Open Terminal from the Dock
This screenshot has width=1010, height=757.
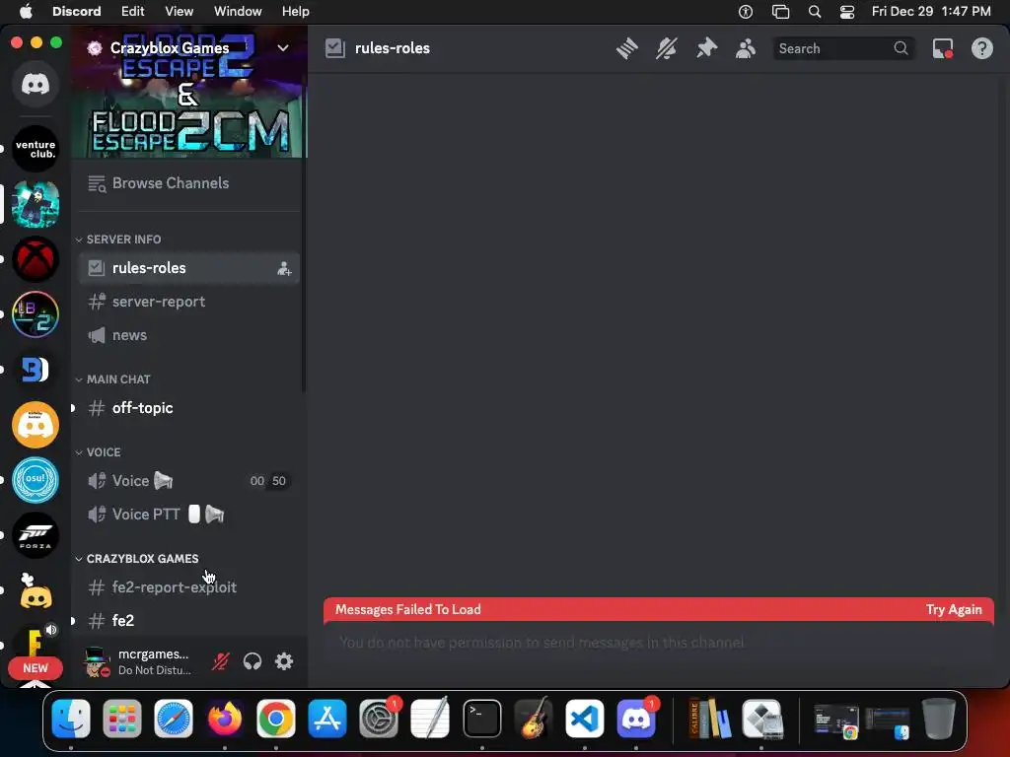click(x=481, y=719)
